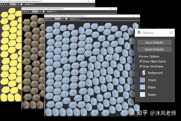This screenshot has height=121, width=181.
Task: Open RGB Alpha dropdown in back UV Preview
Action: (30, 4)
